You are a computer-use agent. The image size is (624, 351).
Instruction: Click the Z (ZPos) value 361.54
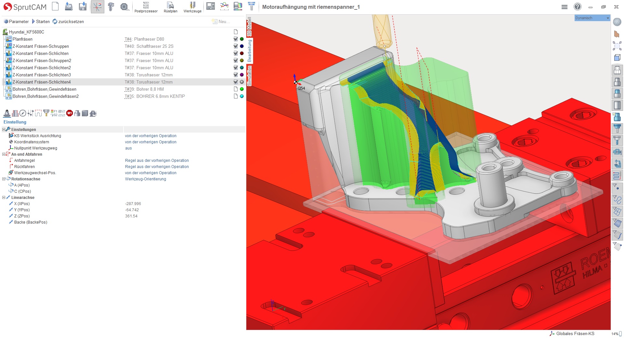pos(131,216)
